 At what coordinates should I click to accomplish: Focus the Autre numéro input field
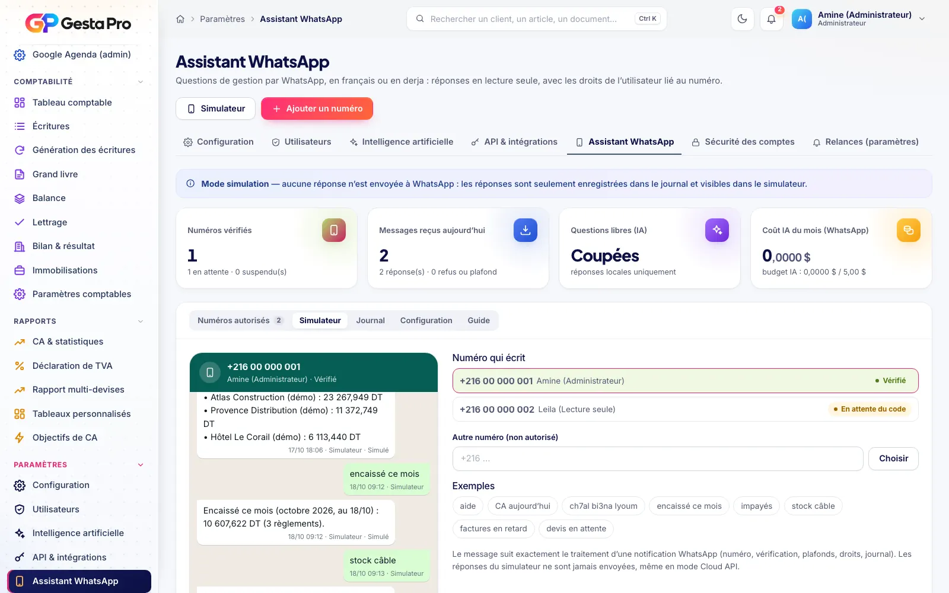(x=658, y=458)
